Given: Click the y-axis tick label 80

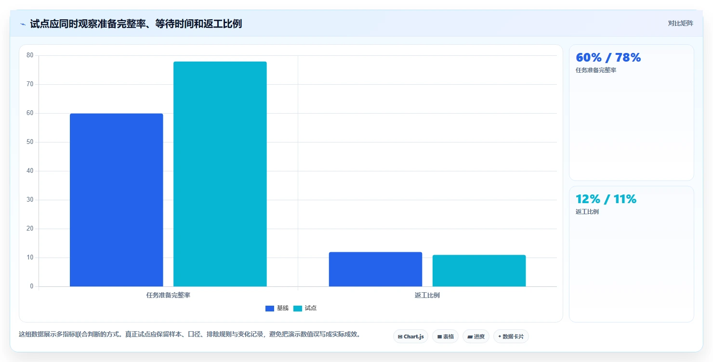Looking at the screenshot, I should coord(30,55).
